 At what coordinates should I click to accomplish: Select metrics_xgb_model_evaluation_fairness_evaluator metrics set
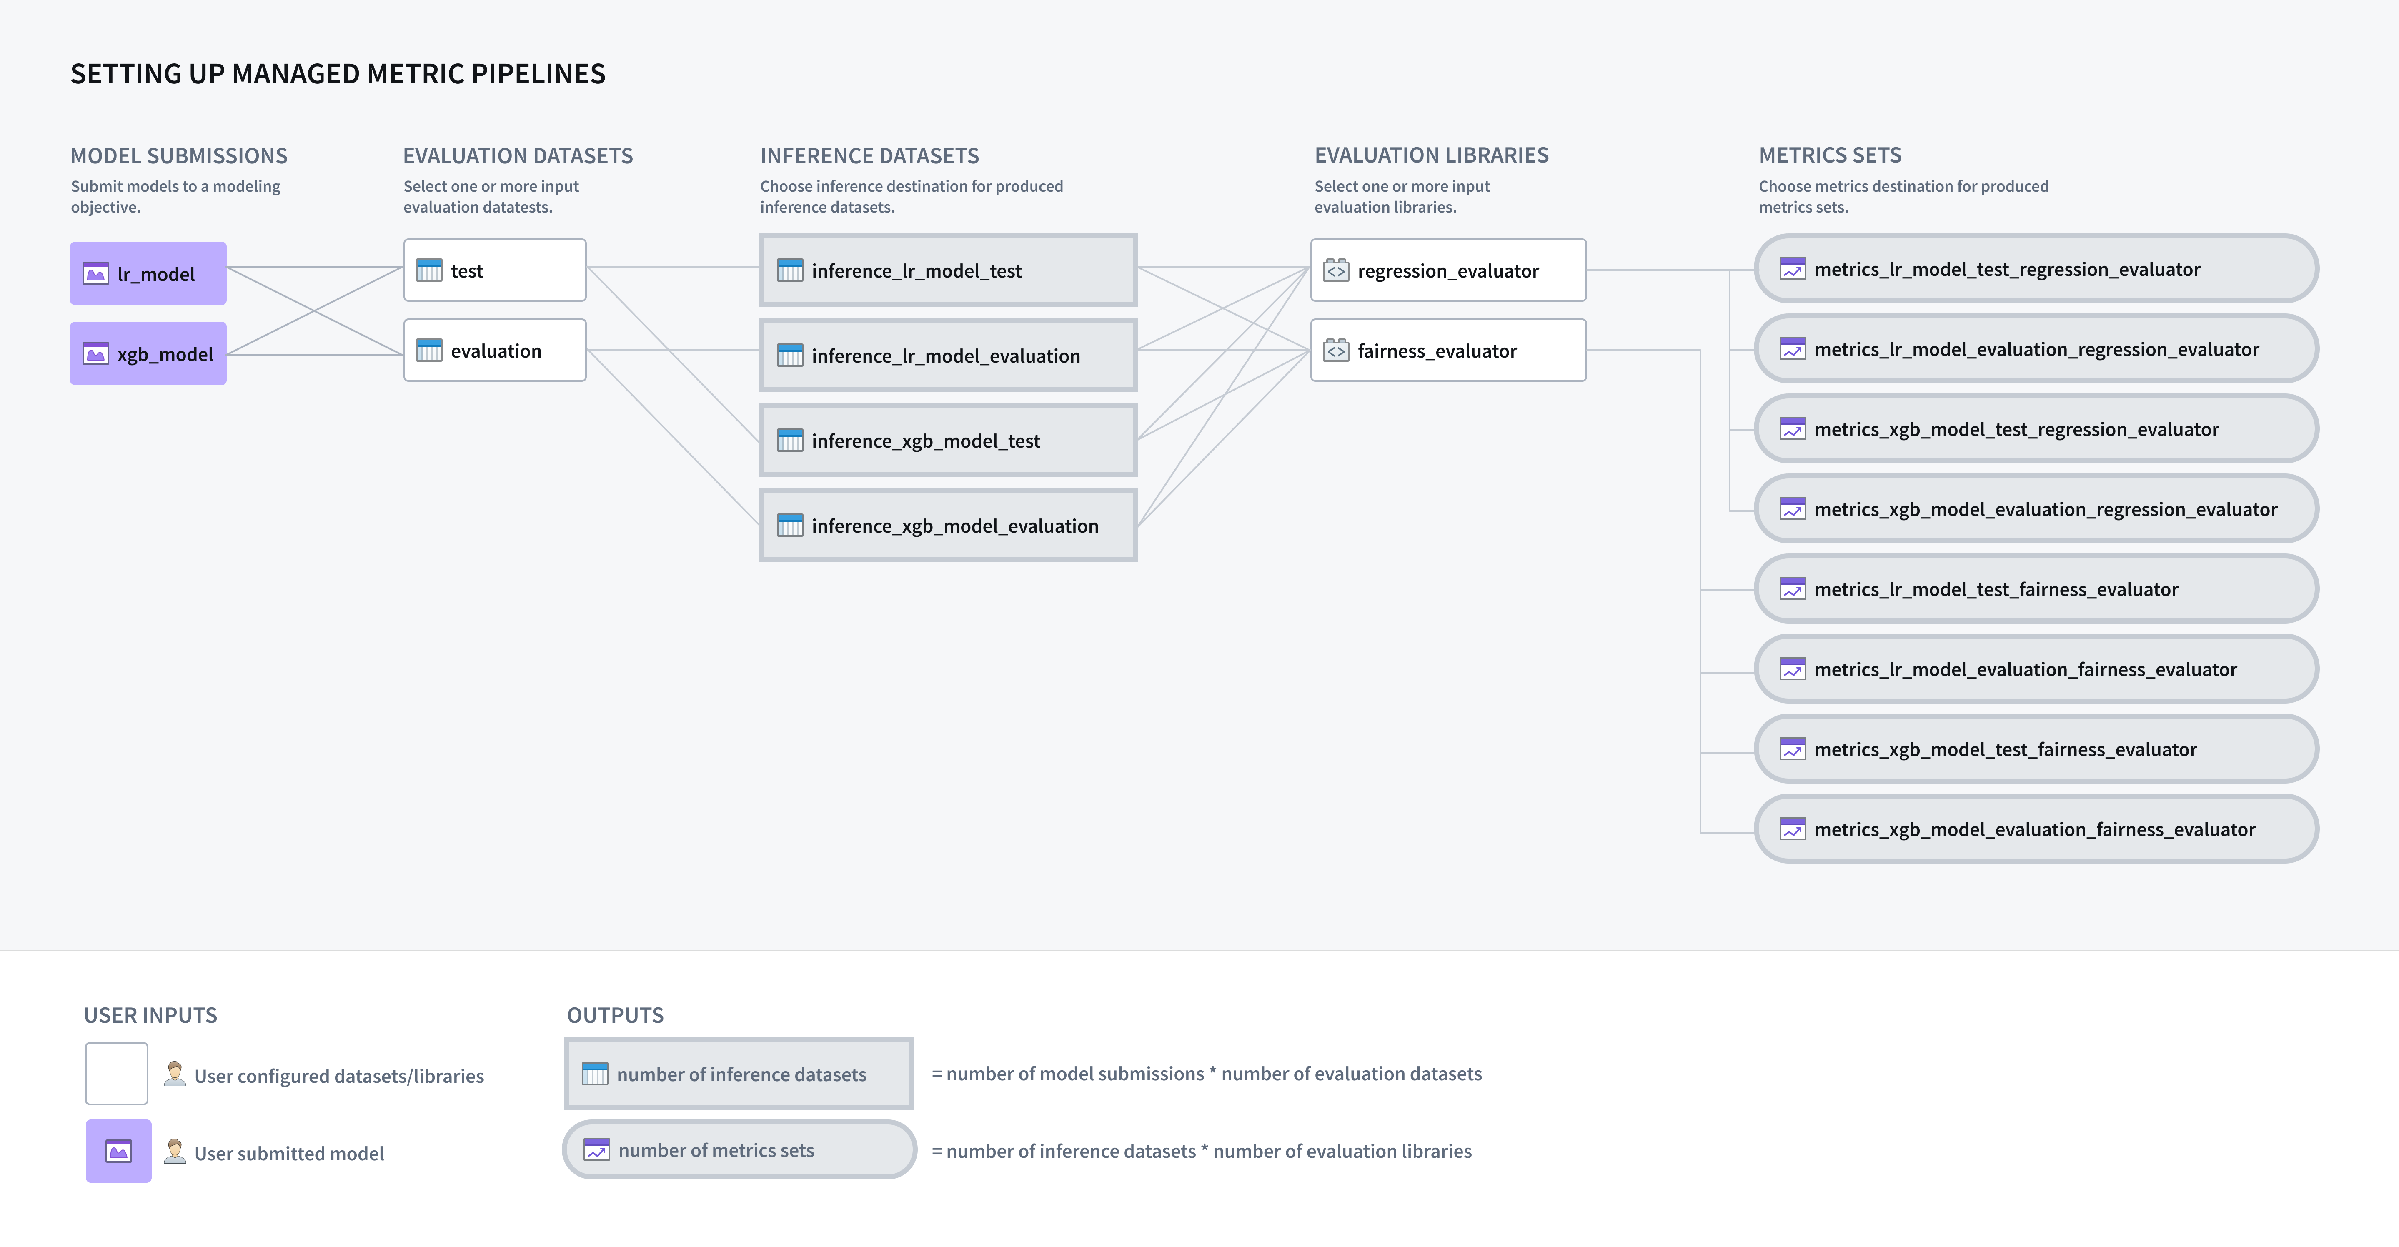click(2036, 829)
